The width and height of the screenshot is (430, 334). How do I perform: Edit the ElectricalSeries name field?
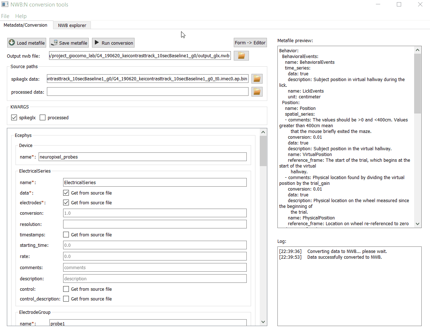(x=155, y=182)
